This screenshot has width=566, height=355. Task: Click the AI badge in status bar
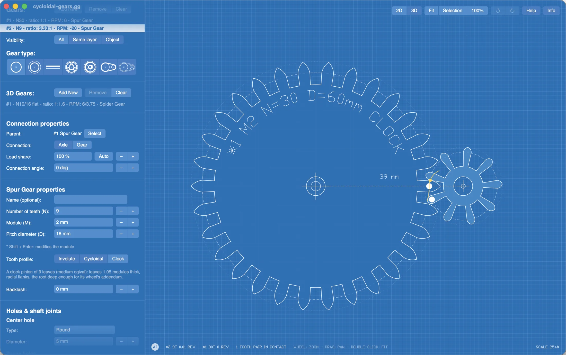click(155, 347)
